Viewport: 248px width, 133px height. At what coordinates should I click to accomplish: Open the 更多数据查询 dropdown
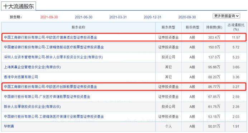(226, 16)
